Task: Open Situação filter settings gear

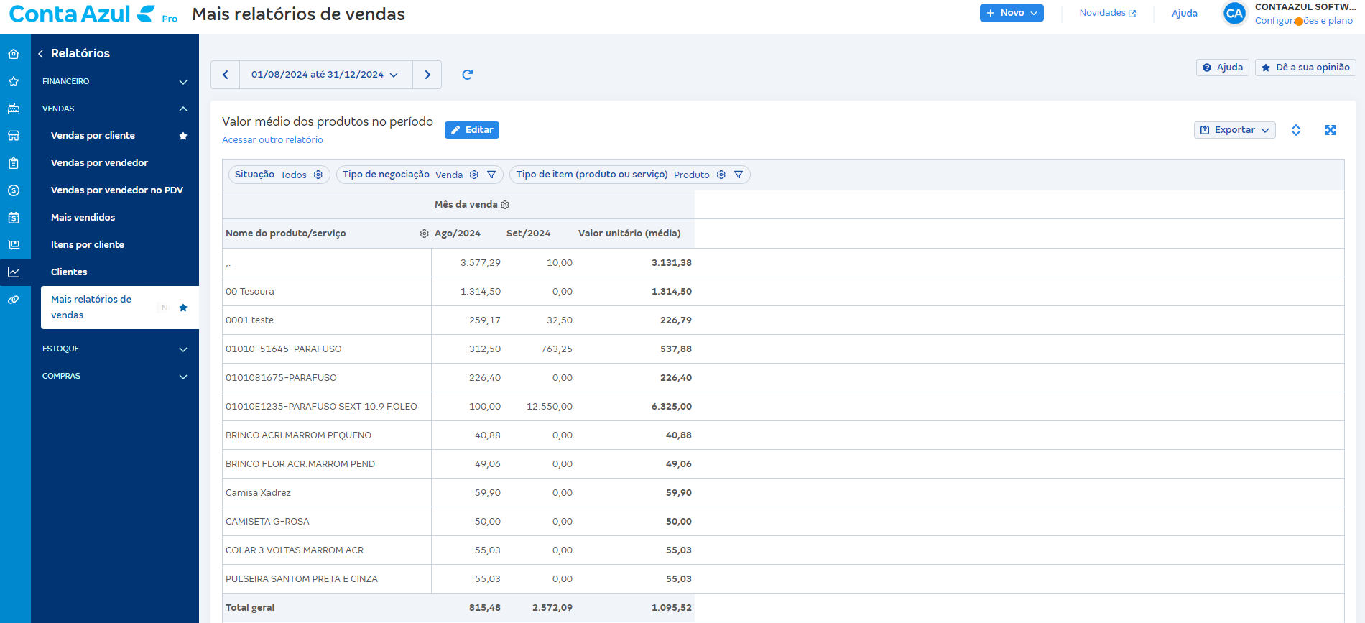Action: [x=318, y=175]
